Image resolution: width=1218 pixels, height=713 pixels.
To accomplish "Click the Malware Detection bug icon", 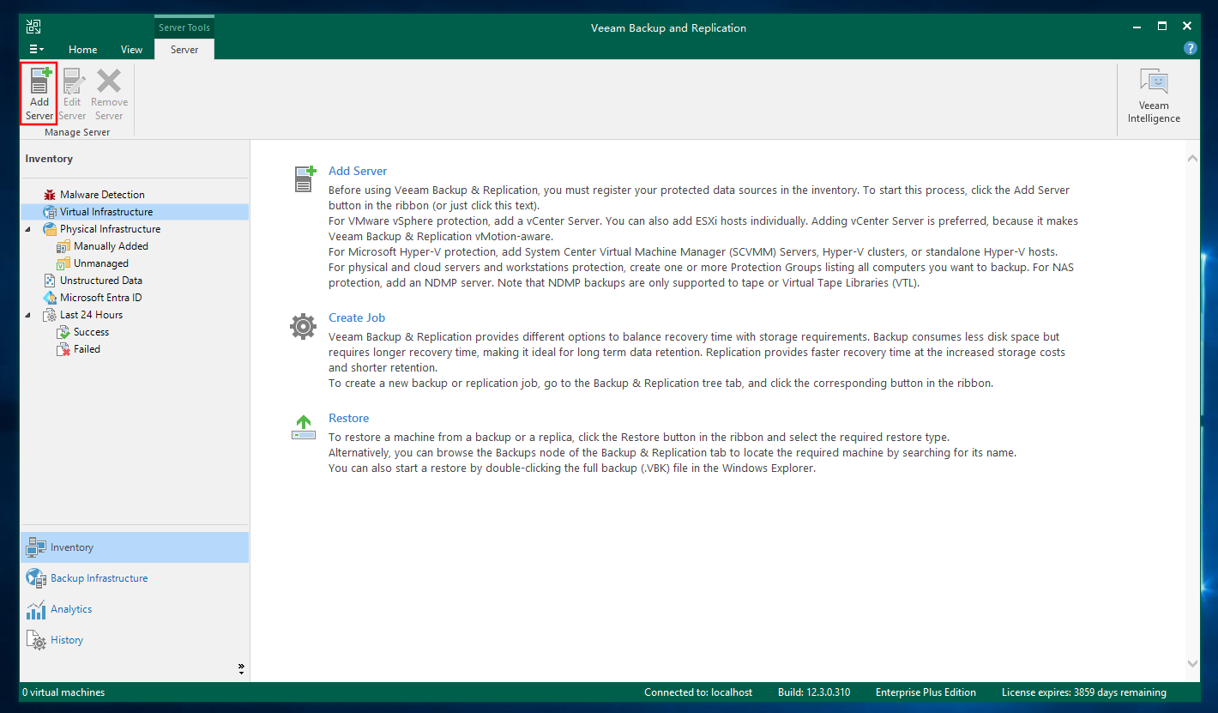I will pos(50,195).
